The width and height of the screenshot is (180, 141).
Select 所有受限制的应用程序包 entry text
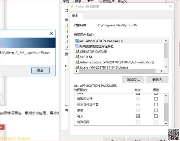tap(96, 46)
